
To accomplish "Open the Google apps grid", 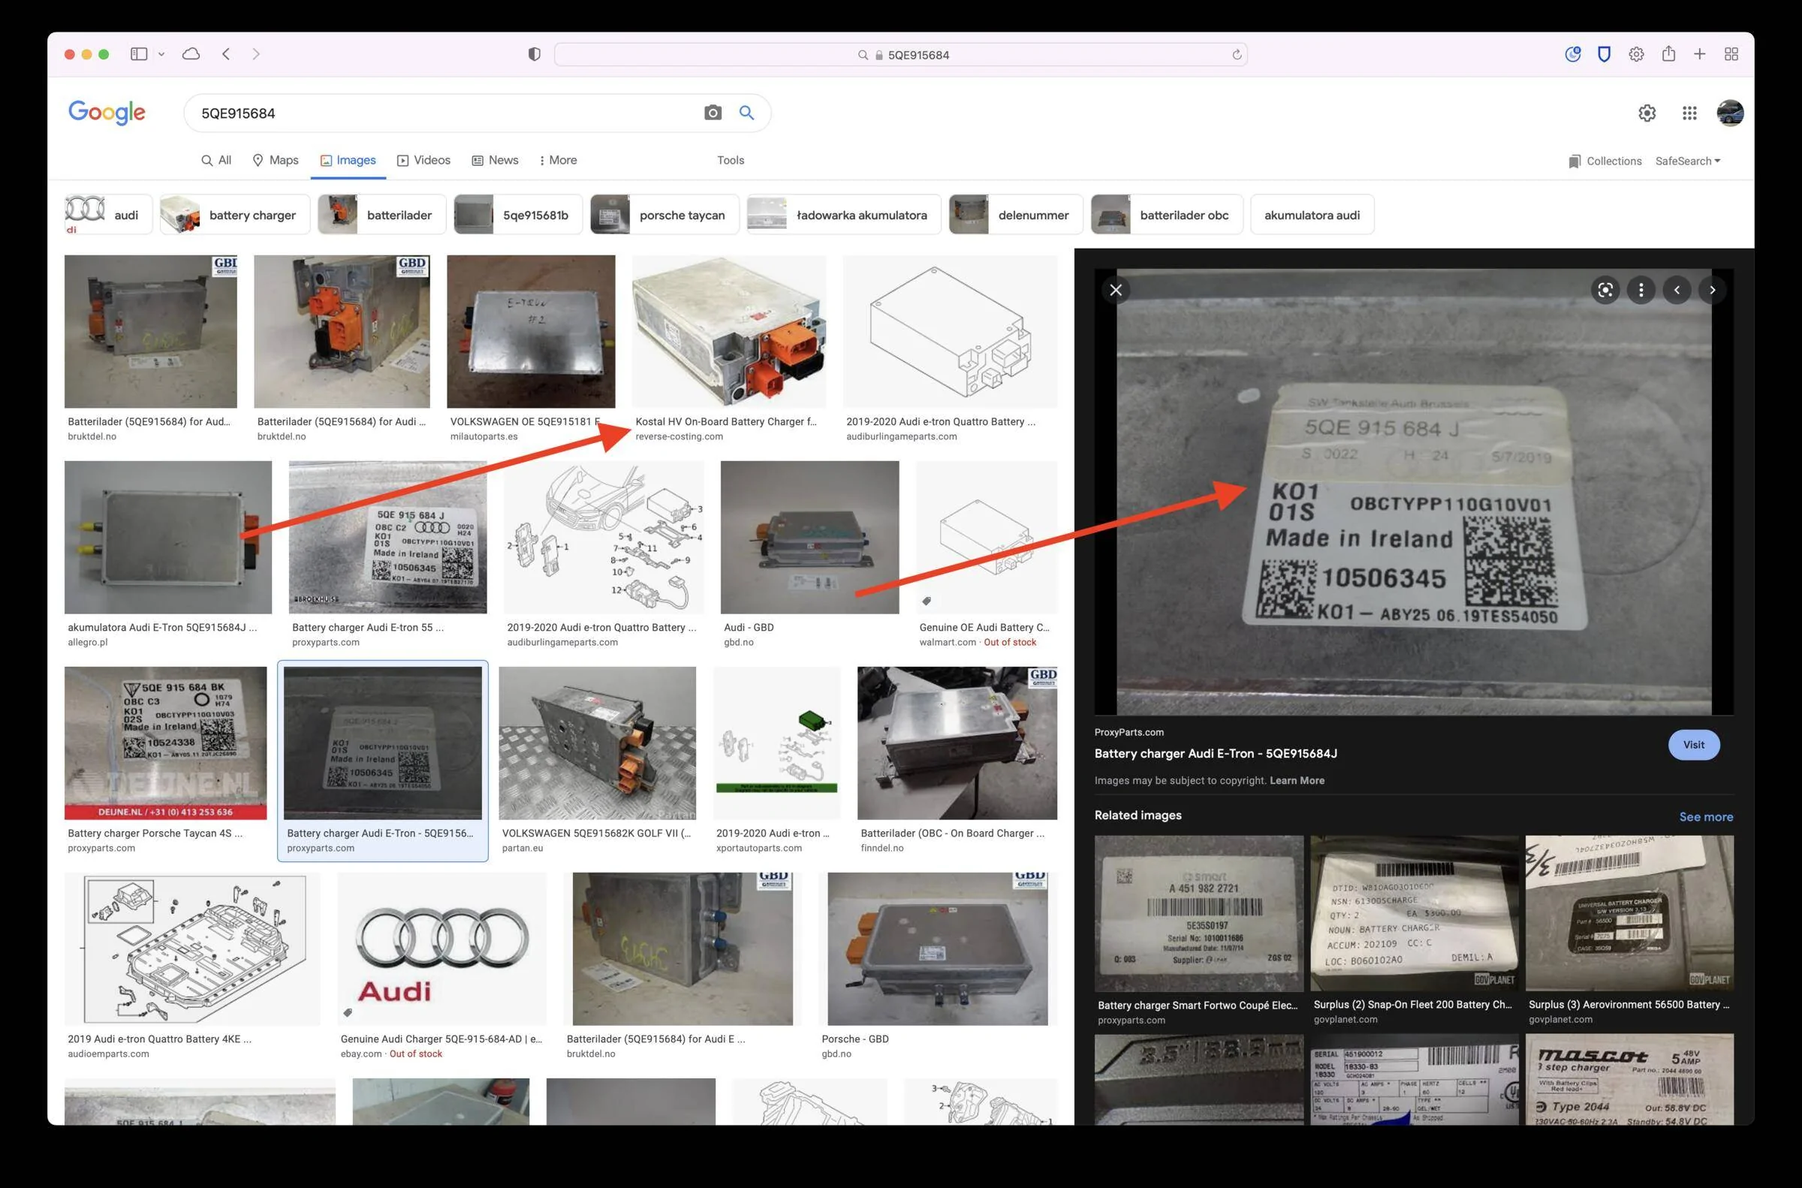I will (1689, 113).
